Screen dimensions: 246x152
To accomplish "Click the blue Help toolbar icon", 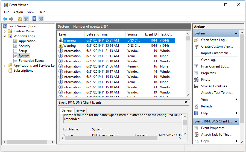I will coord(34,19).
